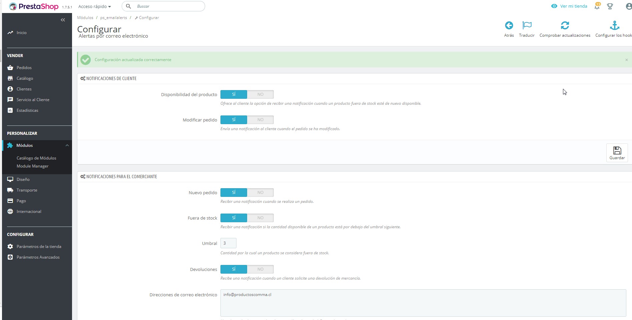Open Catálogo de Módulos submenu item
Image resolution: width=632 pixels, height=320 pixels.
36,158
